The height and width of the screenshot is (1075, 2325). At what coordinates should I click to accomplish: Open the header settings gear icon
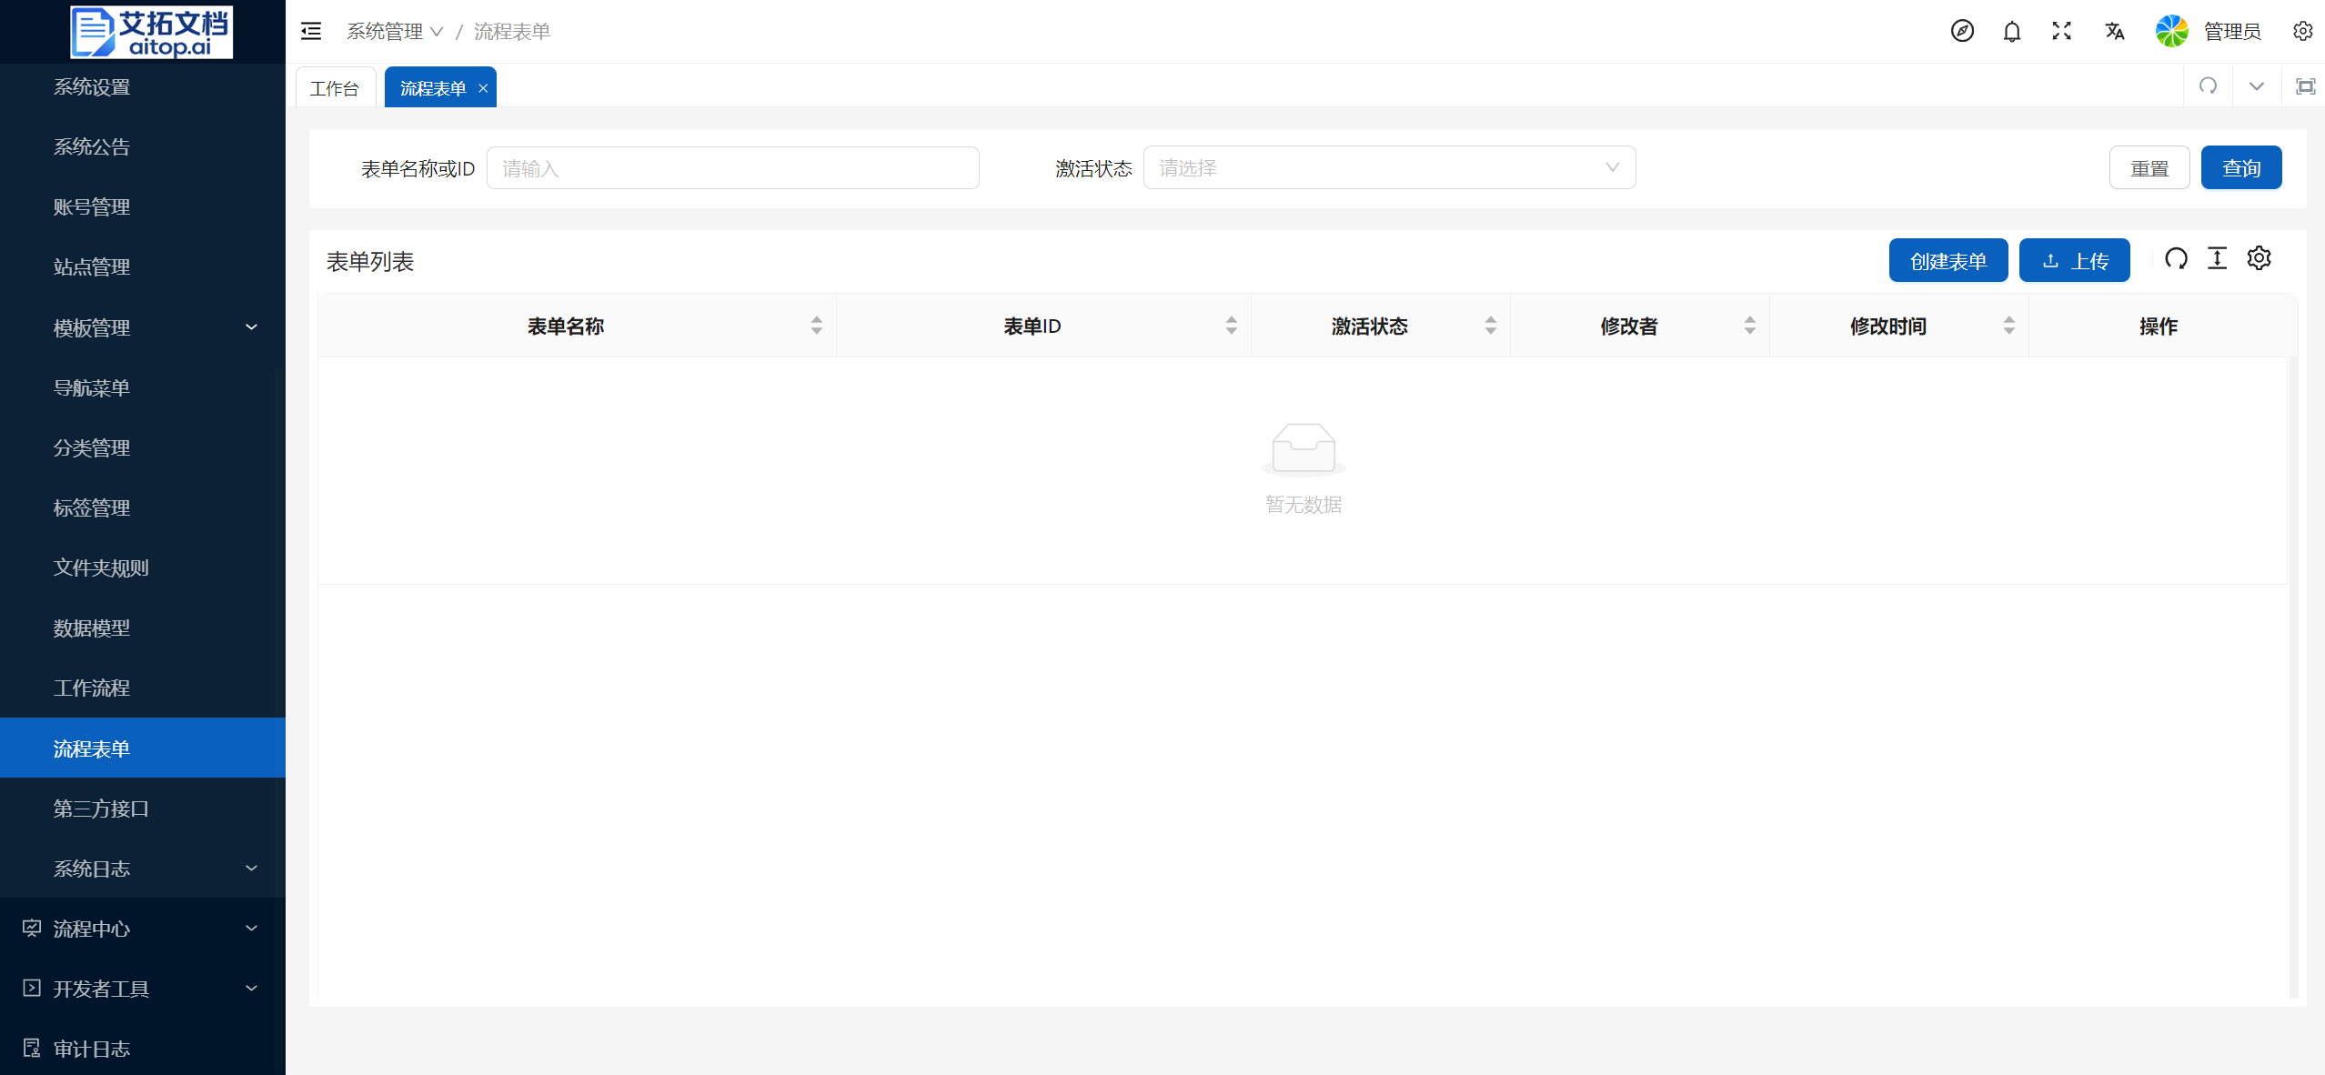pyautogui.click(x=2302, y=31)
